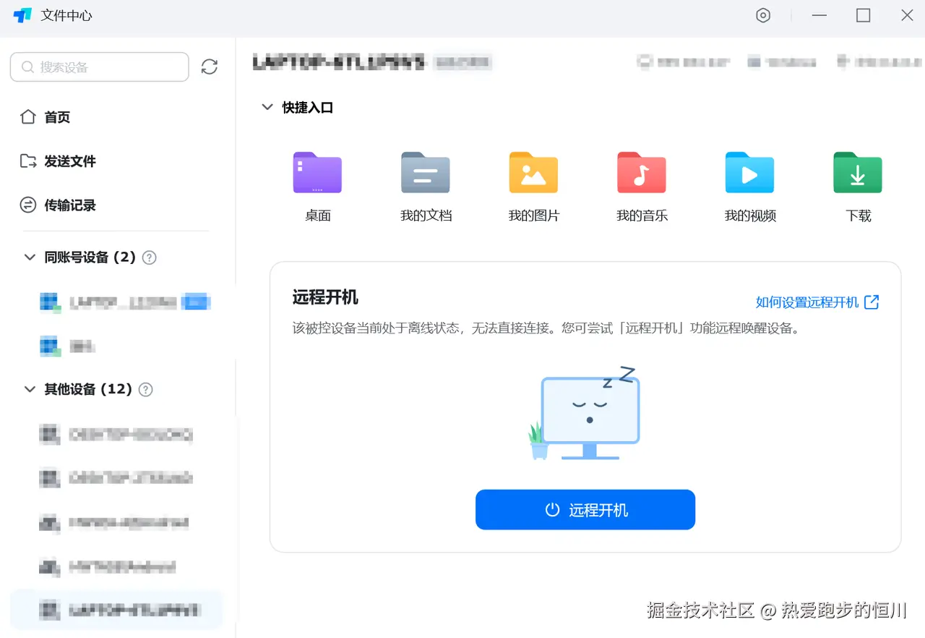Viewport: 925px width, 638px height.
Task: Open the 如何设置远程开机 help link
Action: [x=810, y=302]
